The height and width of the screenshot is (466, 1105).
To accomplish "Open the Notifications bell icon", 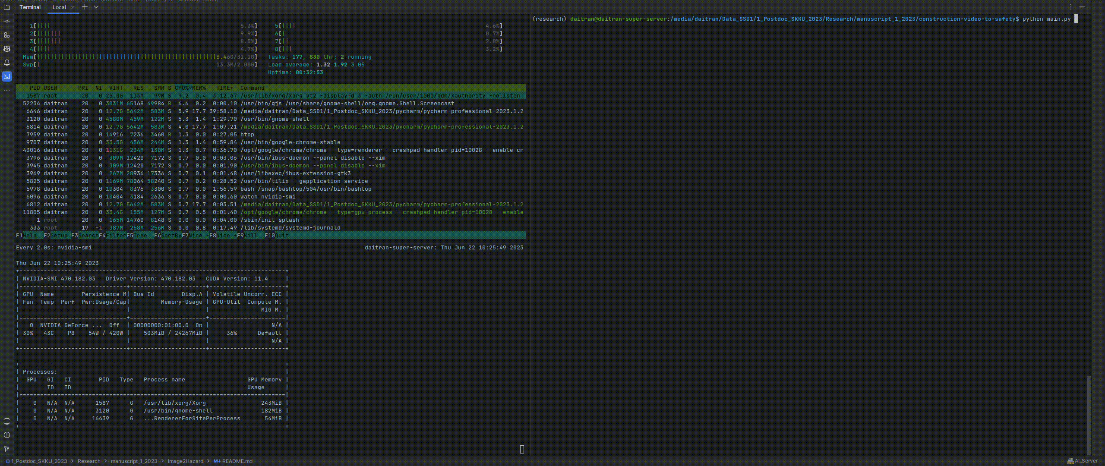I will pyautogui.click(x=6, y=63).
